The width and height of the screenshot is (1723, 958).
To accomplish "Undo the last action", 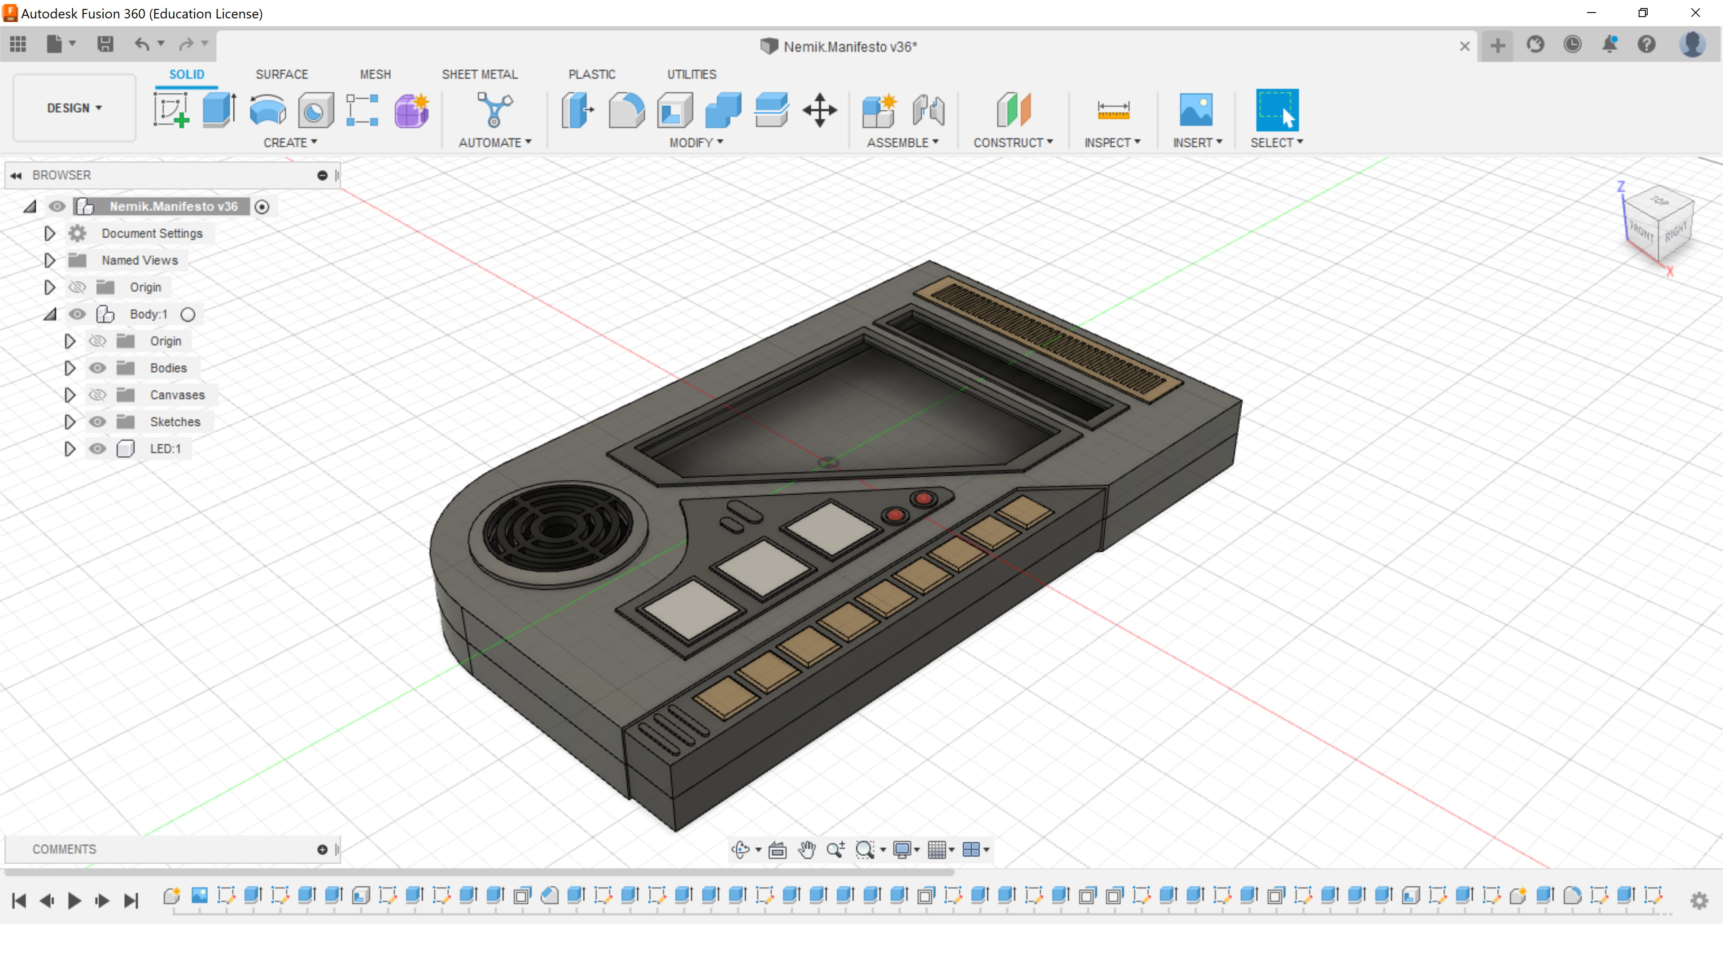I will pyautogui.click(x=142, y=44).
